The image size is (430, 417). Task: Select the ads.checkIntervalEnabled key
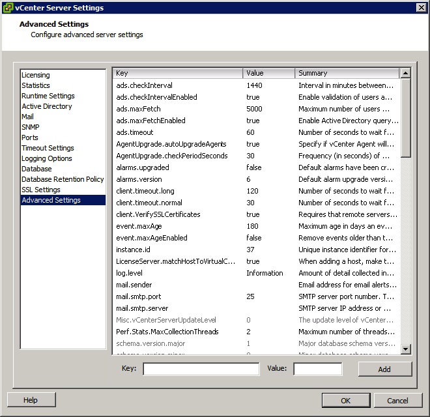[x=156, y=97]
